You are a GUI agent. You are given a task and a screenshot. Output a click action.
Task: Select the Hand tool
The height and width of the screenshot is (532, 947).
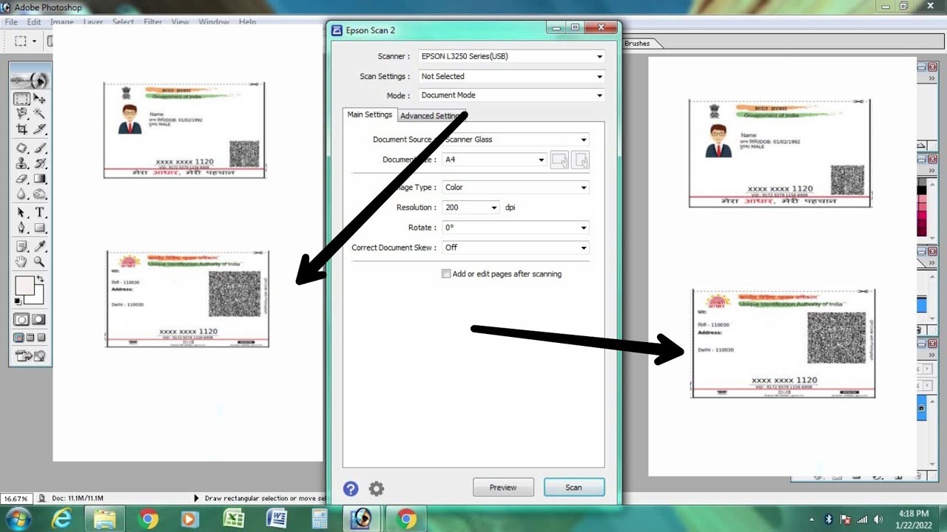[x=22, y=262]
